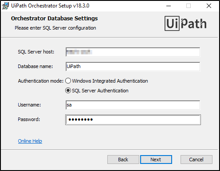The height and width of the screenshot is (171, 220).
Task: Close the UiPath Orchestrator Setup dialog
Action: 209,6
